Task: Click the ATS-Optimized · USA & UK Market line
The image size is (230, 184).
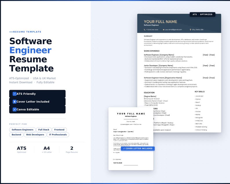Action: pyautogui.click(x=32, y=78)
